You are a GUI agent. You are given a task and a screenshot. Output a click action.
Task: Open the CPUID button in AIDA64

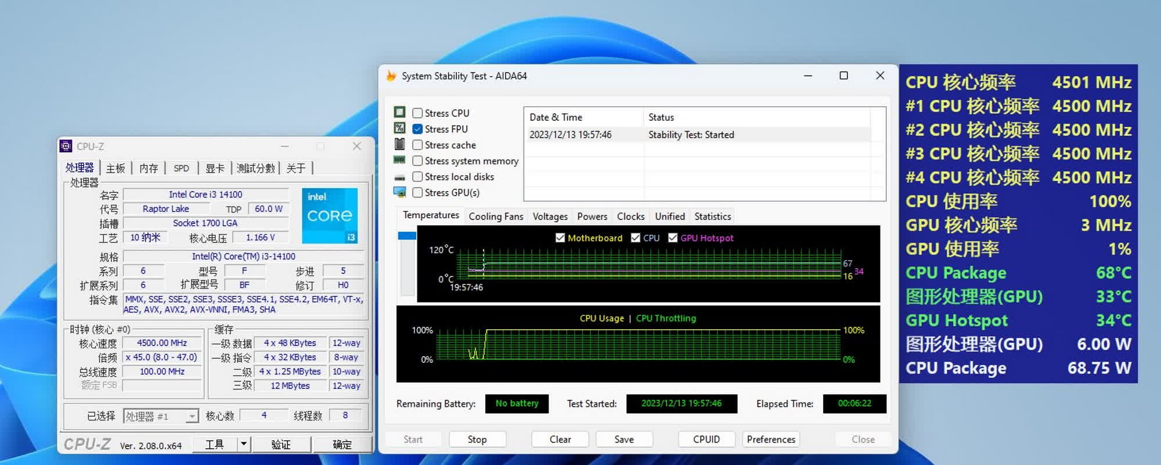pos(706,439)
